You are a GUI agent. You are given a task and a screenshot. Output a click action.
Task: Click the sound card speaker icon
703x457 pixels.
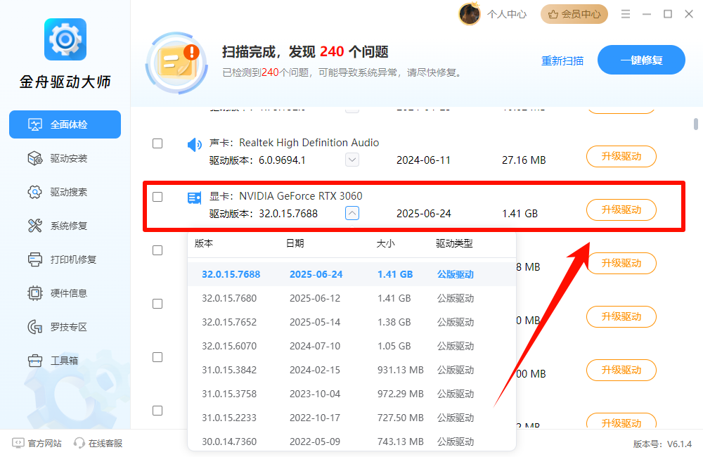[x=194, y=144]
